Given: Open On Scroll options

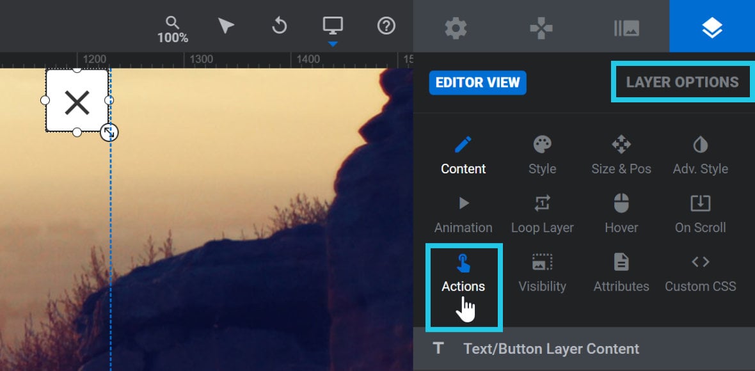Looking at the screenshot, I should 700,214.
